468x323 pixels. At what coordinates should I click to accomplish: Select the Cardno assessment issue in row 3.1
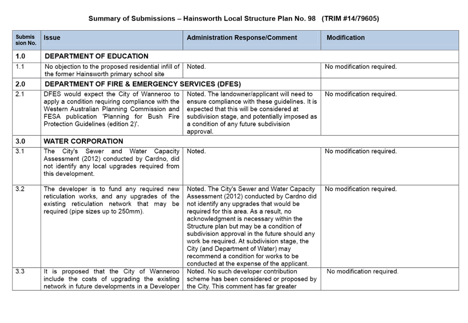pyautogui.click(x=112, y=162)
